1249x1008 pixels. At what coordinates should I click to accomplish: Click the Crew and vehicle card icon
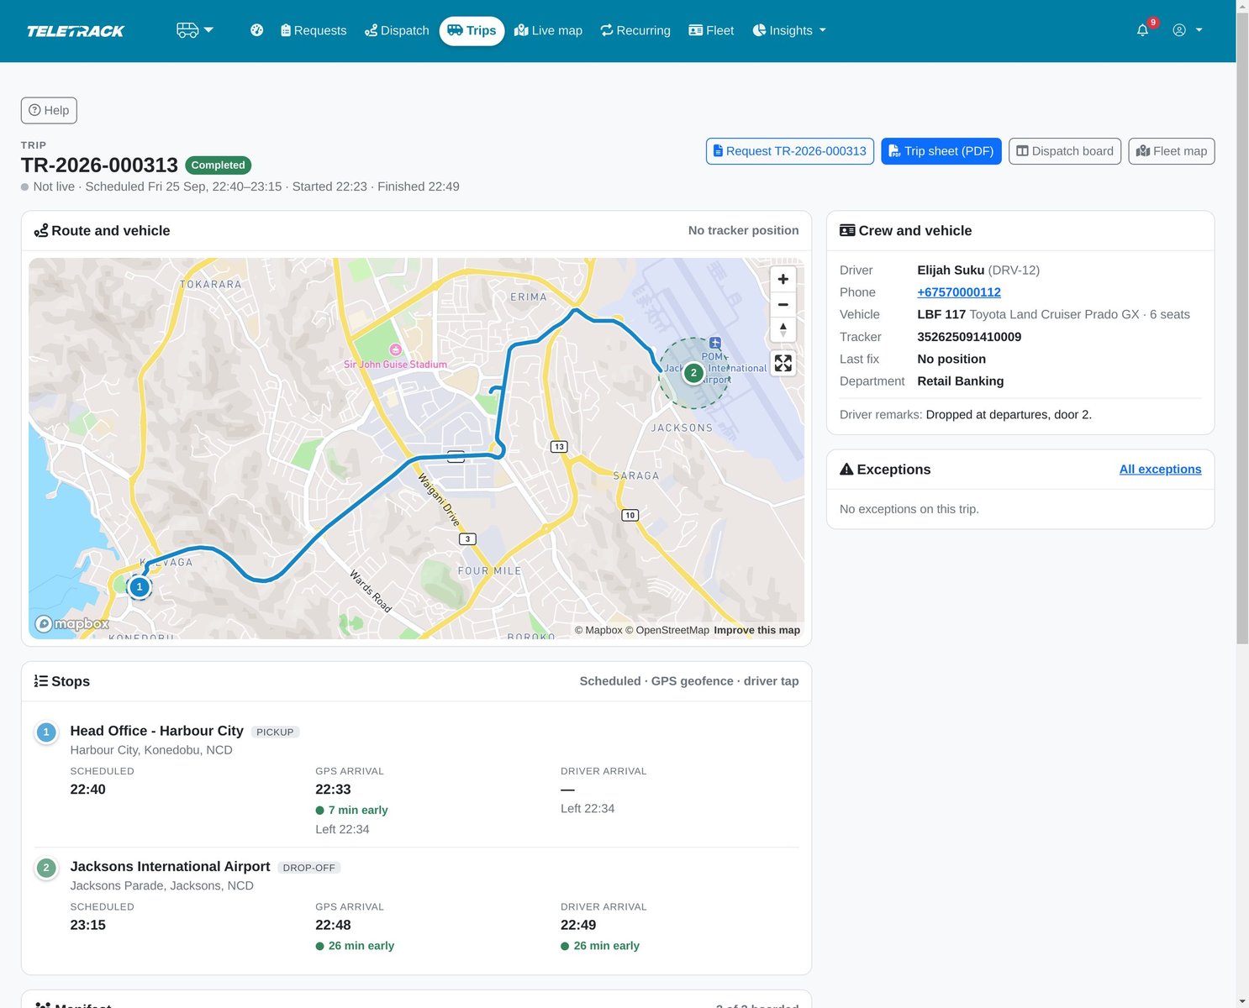pyautogui.click(x=847, y=230)
